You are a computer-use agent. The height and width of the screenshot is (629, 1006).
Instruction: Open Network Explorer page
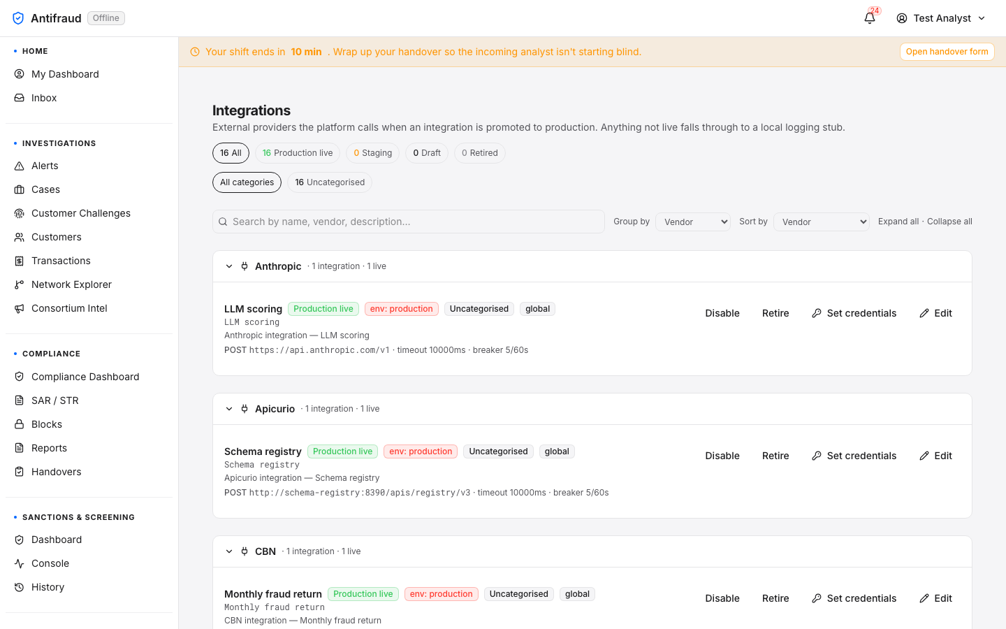pos(89,284)
